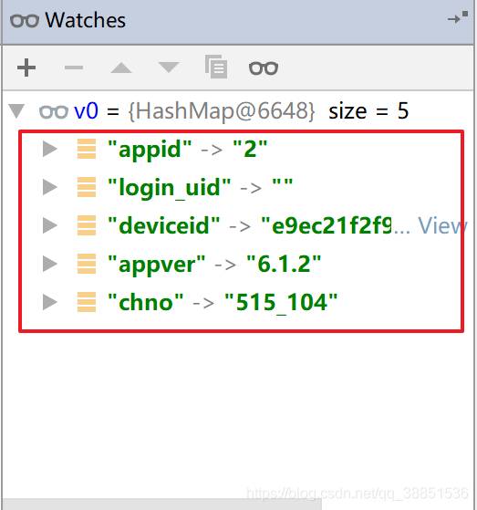Move watch up with up arrow
Screen dimensions: 477x510
pyautogui.click(x=121, y=68)
